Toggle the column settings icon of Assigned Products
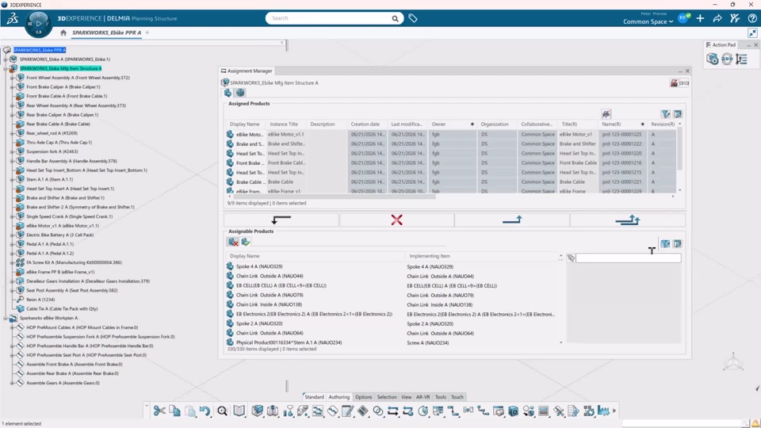Screen dimensions: 761x428 pos(678,114)
